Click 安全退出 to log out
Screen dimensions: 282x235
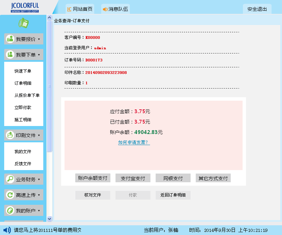[257, 9]
